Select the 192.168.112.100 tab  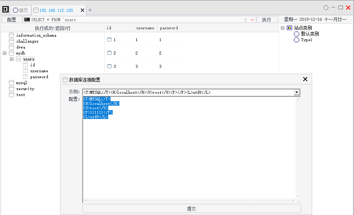(56, 10)
